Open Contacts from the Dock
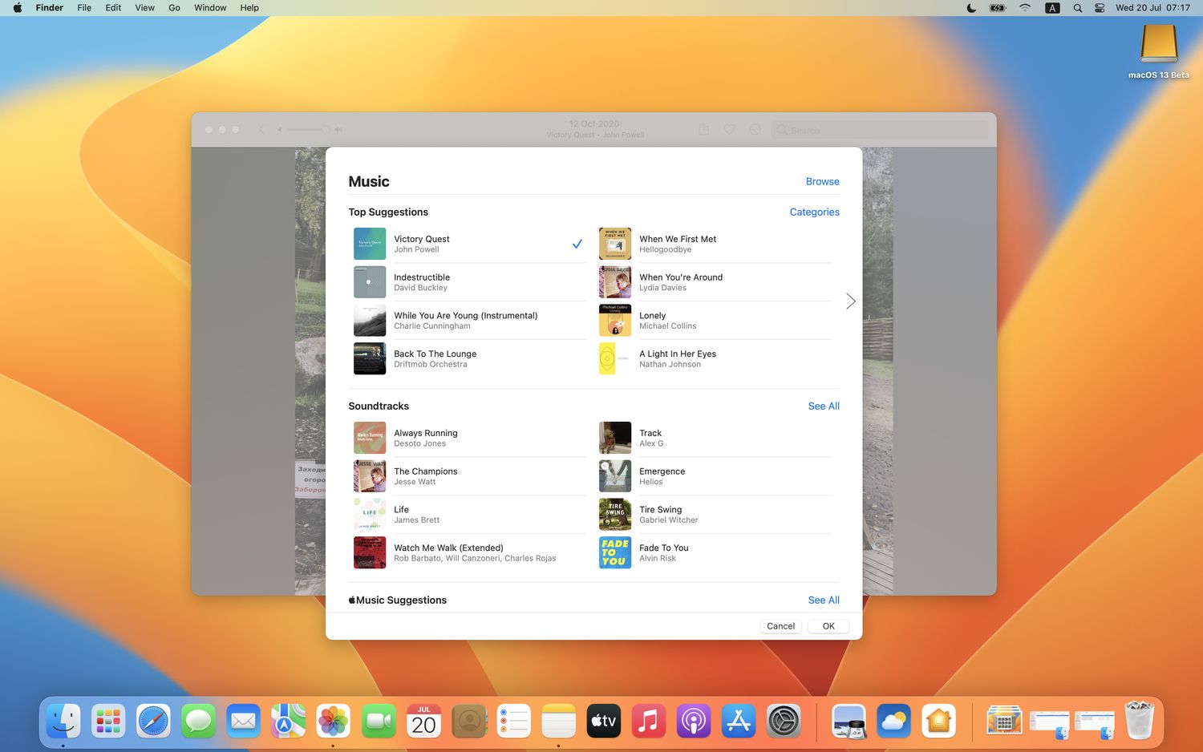The image size is (1203, 752). 469,722
